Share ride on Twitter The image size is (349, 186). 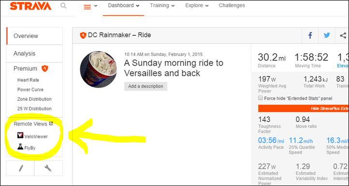pyautogui.click(x=327, y=35)
